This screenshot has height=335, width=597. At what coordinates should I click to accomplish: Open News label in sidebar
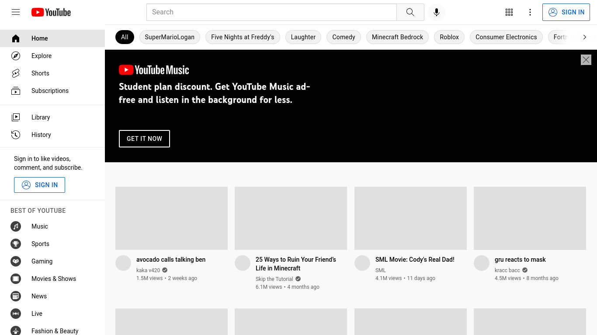[39, 296]
